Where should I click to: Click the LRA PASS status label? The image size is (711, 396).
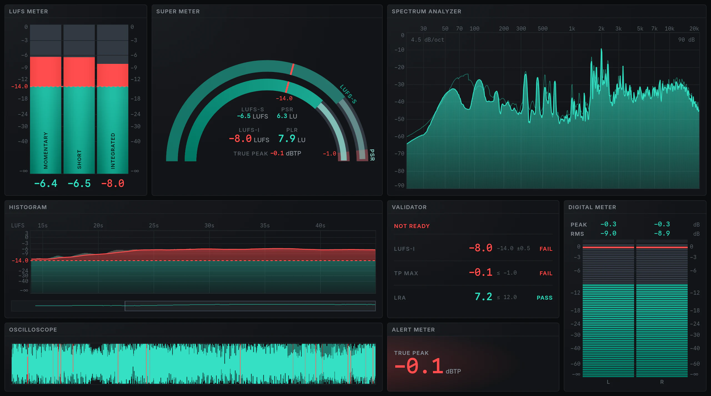tap(544, 298)
